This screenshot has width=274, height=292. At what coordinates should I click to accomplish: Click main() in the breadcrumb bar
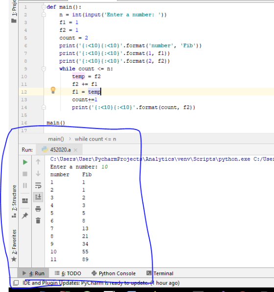pos(56,139)
